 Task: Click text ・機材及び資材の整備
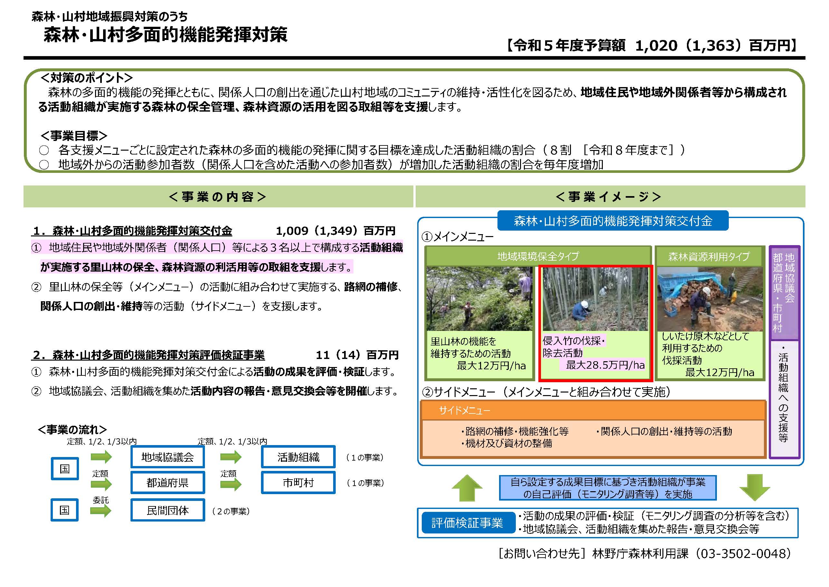(506, 443)
